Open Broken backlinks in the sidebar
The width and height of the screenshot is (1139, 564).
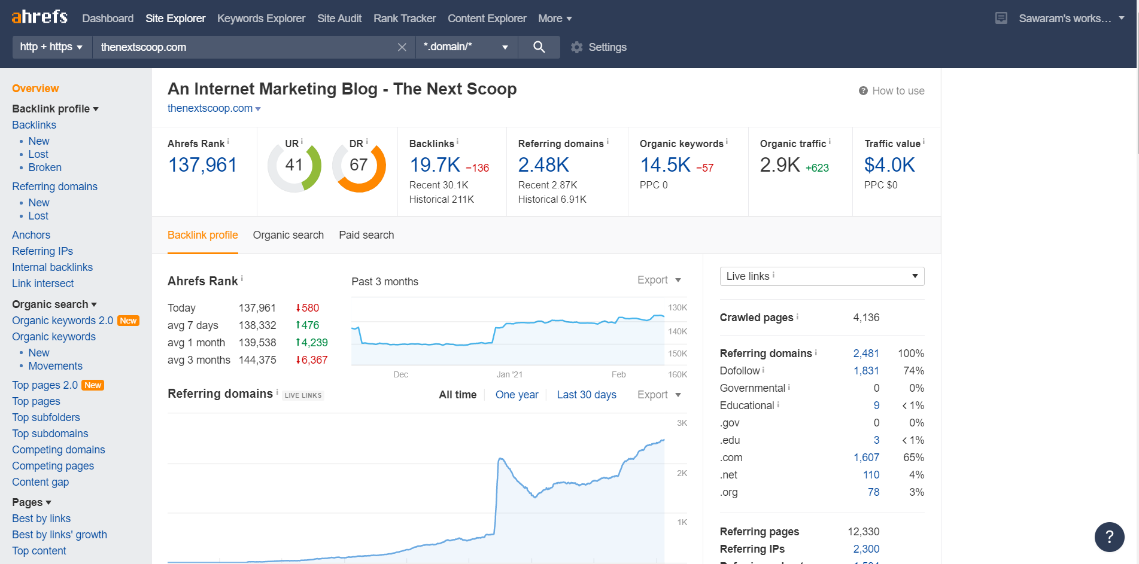pyautogui.click(x=45, y=167)
